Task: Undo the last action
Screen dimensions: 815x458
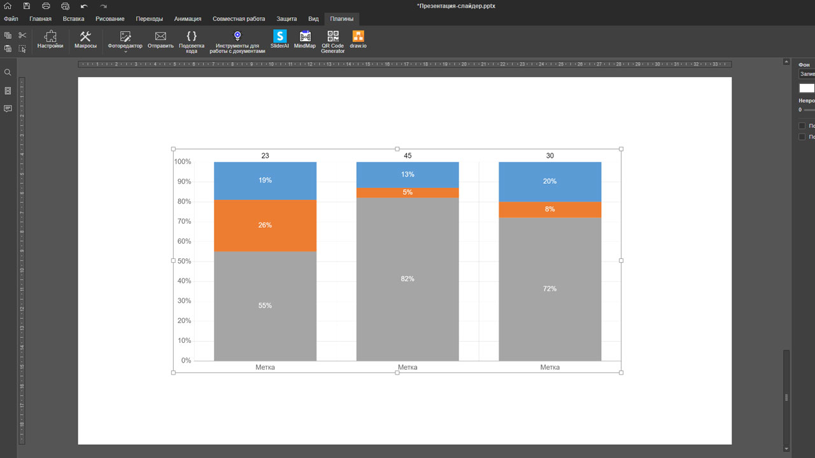Action: tap(84, 6)
